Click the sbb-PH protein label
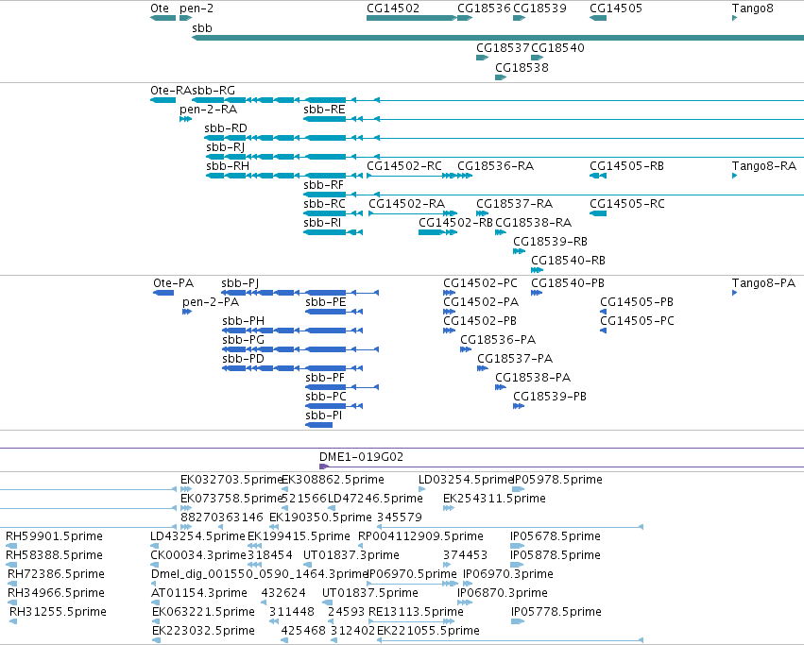 [x=244, y=321]
